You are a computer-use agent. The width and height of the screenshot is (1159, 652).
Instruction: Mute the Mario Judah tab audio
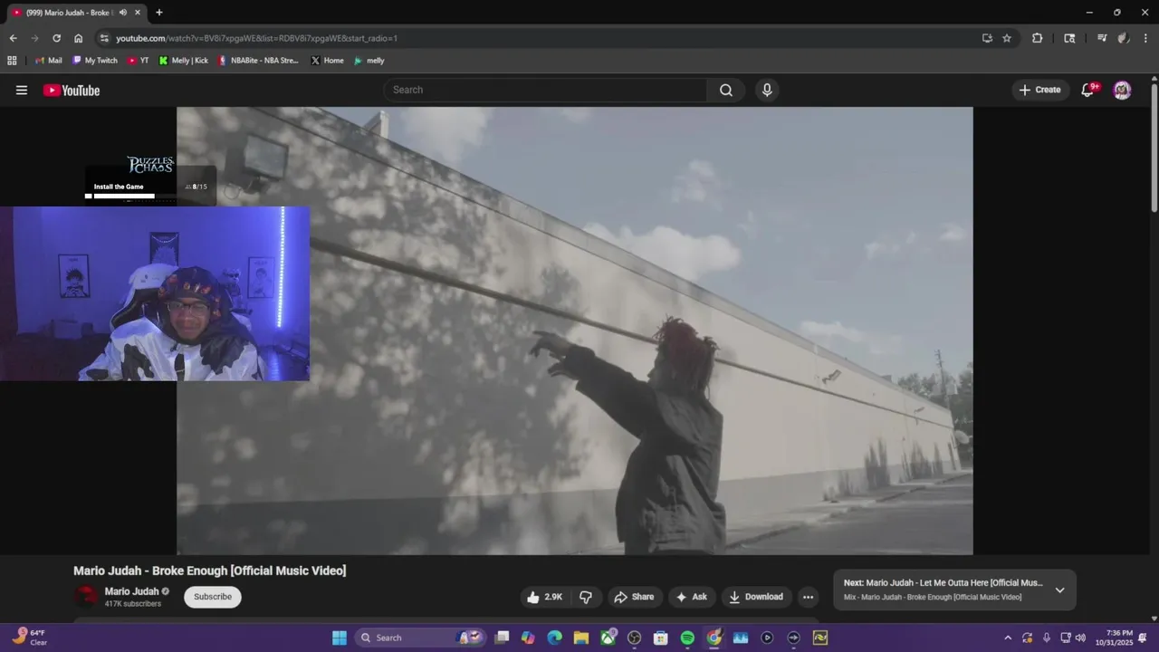pos(122,13)
